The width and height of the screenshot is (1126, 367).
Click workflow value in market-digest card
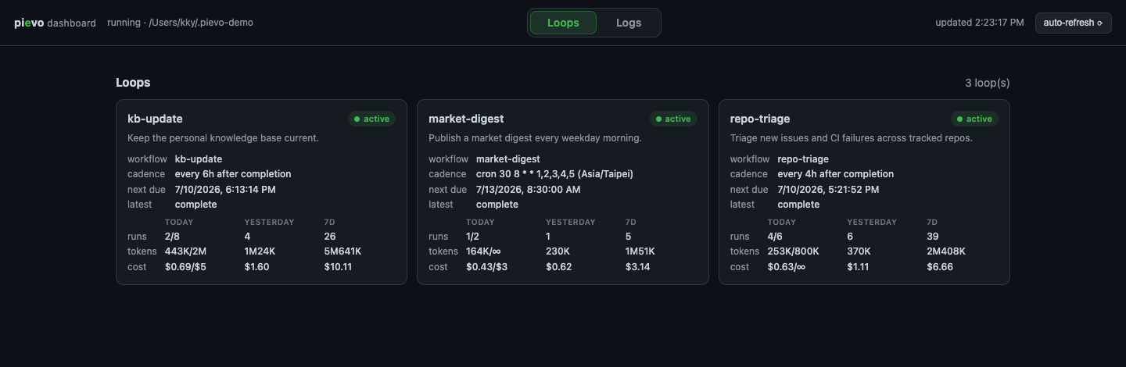(x=508, y=159)
